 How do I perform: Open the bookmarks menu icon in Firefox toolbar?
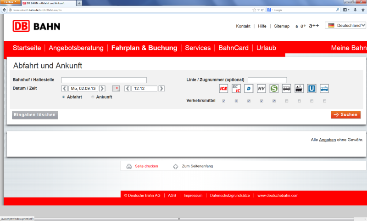[x=346, y=10]
